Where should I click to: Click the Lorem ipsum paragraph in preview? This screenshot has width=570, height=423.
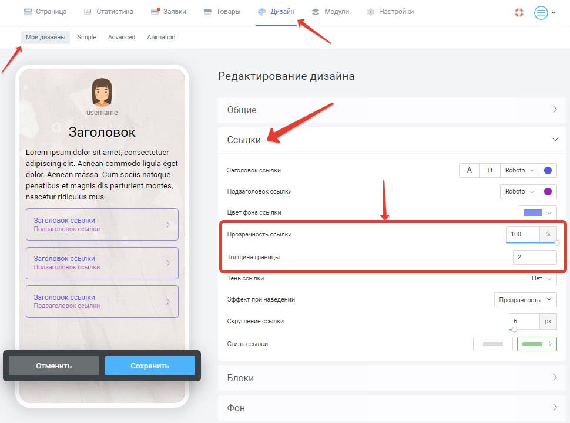point(102,174)
